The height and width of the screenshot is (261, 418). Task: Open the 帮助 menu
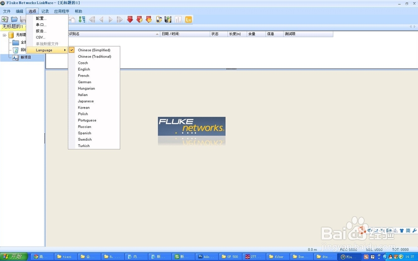coord(79,11)
